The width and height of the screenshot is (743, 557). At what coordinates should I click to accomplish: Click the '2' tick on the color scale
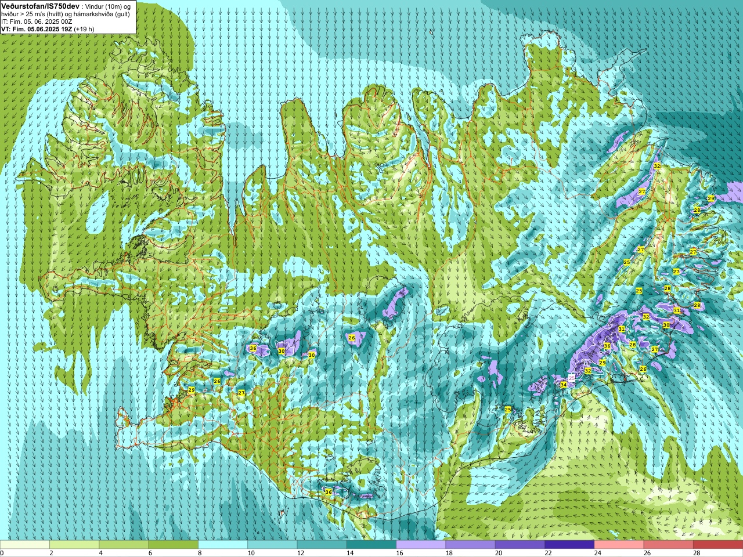coord(52,553)
